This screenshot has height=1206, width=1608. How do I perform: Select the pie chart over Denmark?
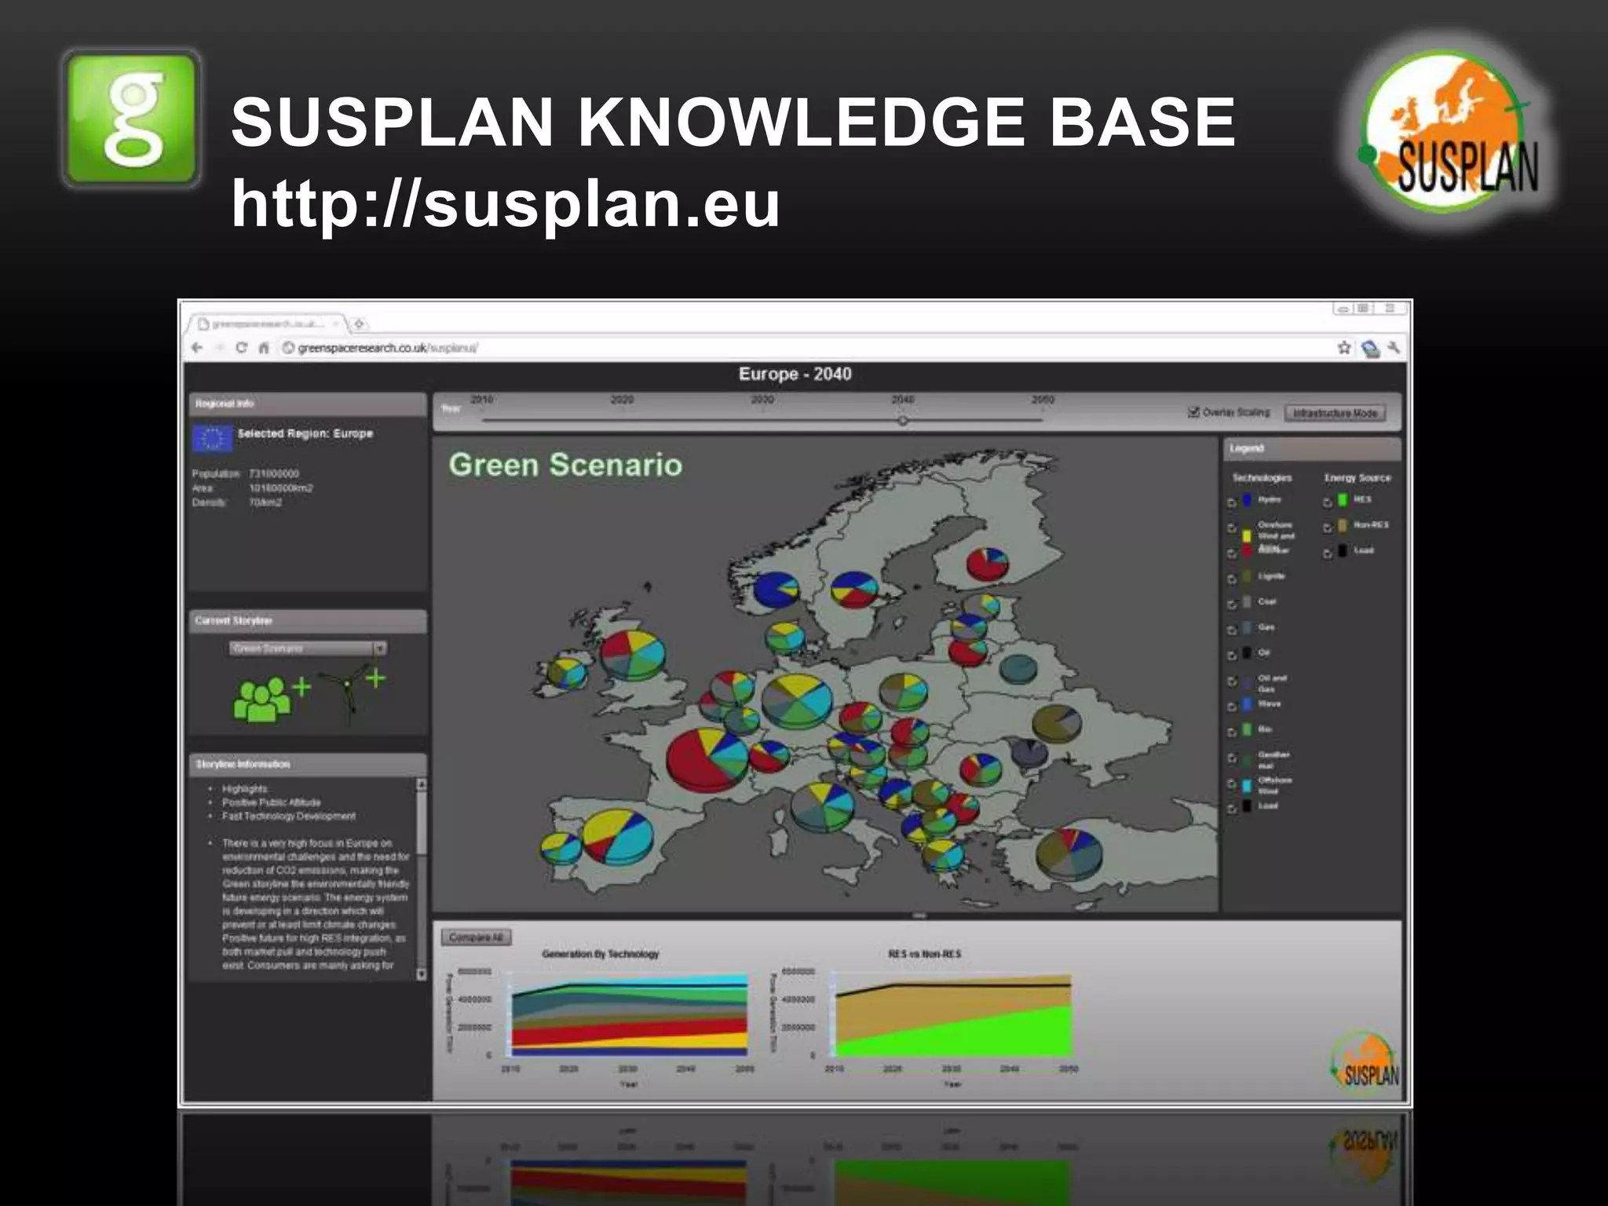(784, 637)
